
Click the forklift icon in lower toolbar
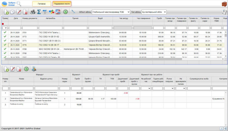pos(34,69)
